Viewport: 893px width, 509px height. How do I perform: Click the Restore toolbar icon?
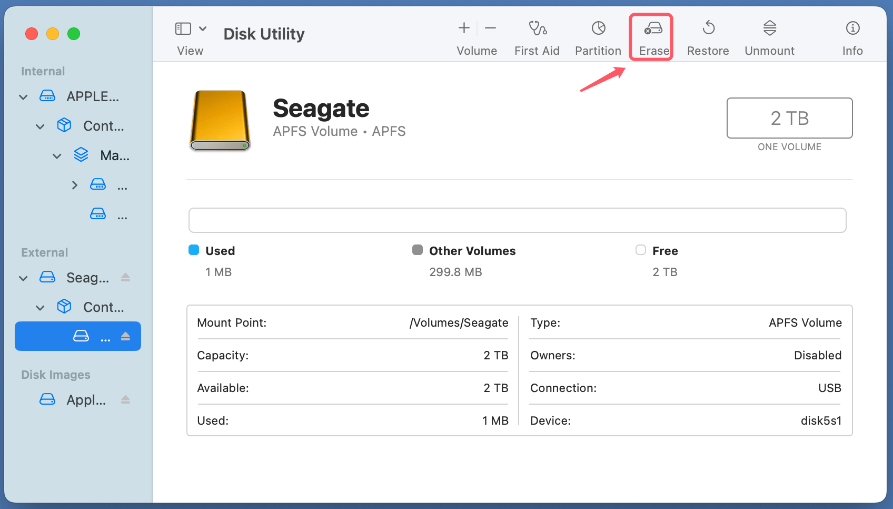point(708,36)
